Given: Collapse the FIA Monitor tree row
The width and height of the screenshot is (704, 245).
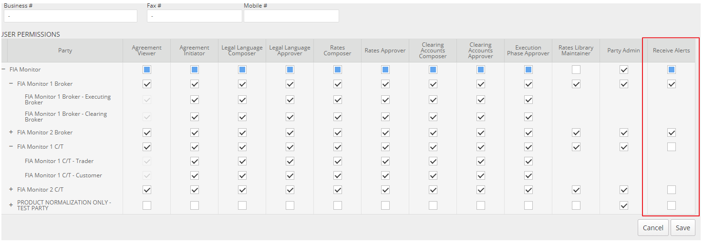Looking at the screenshot, I should tap(4, 70).
